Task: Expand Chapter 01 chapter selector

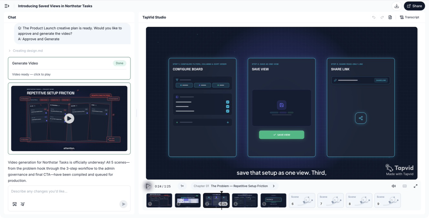Action: [x=234, y=186]
